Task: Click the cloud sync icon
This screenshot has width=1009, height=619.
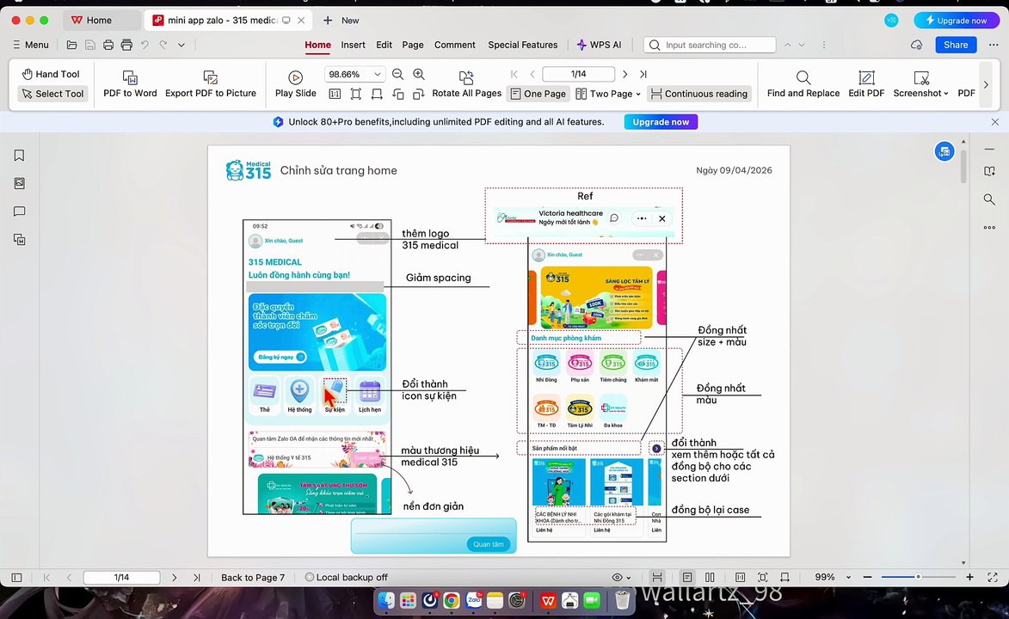Action: 917,45
